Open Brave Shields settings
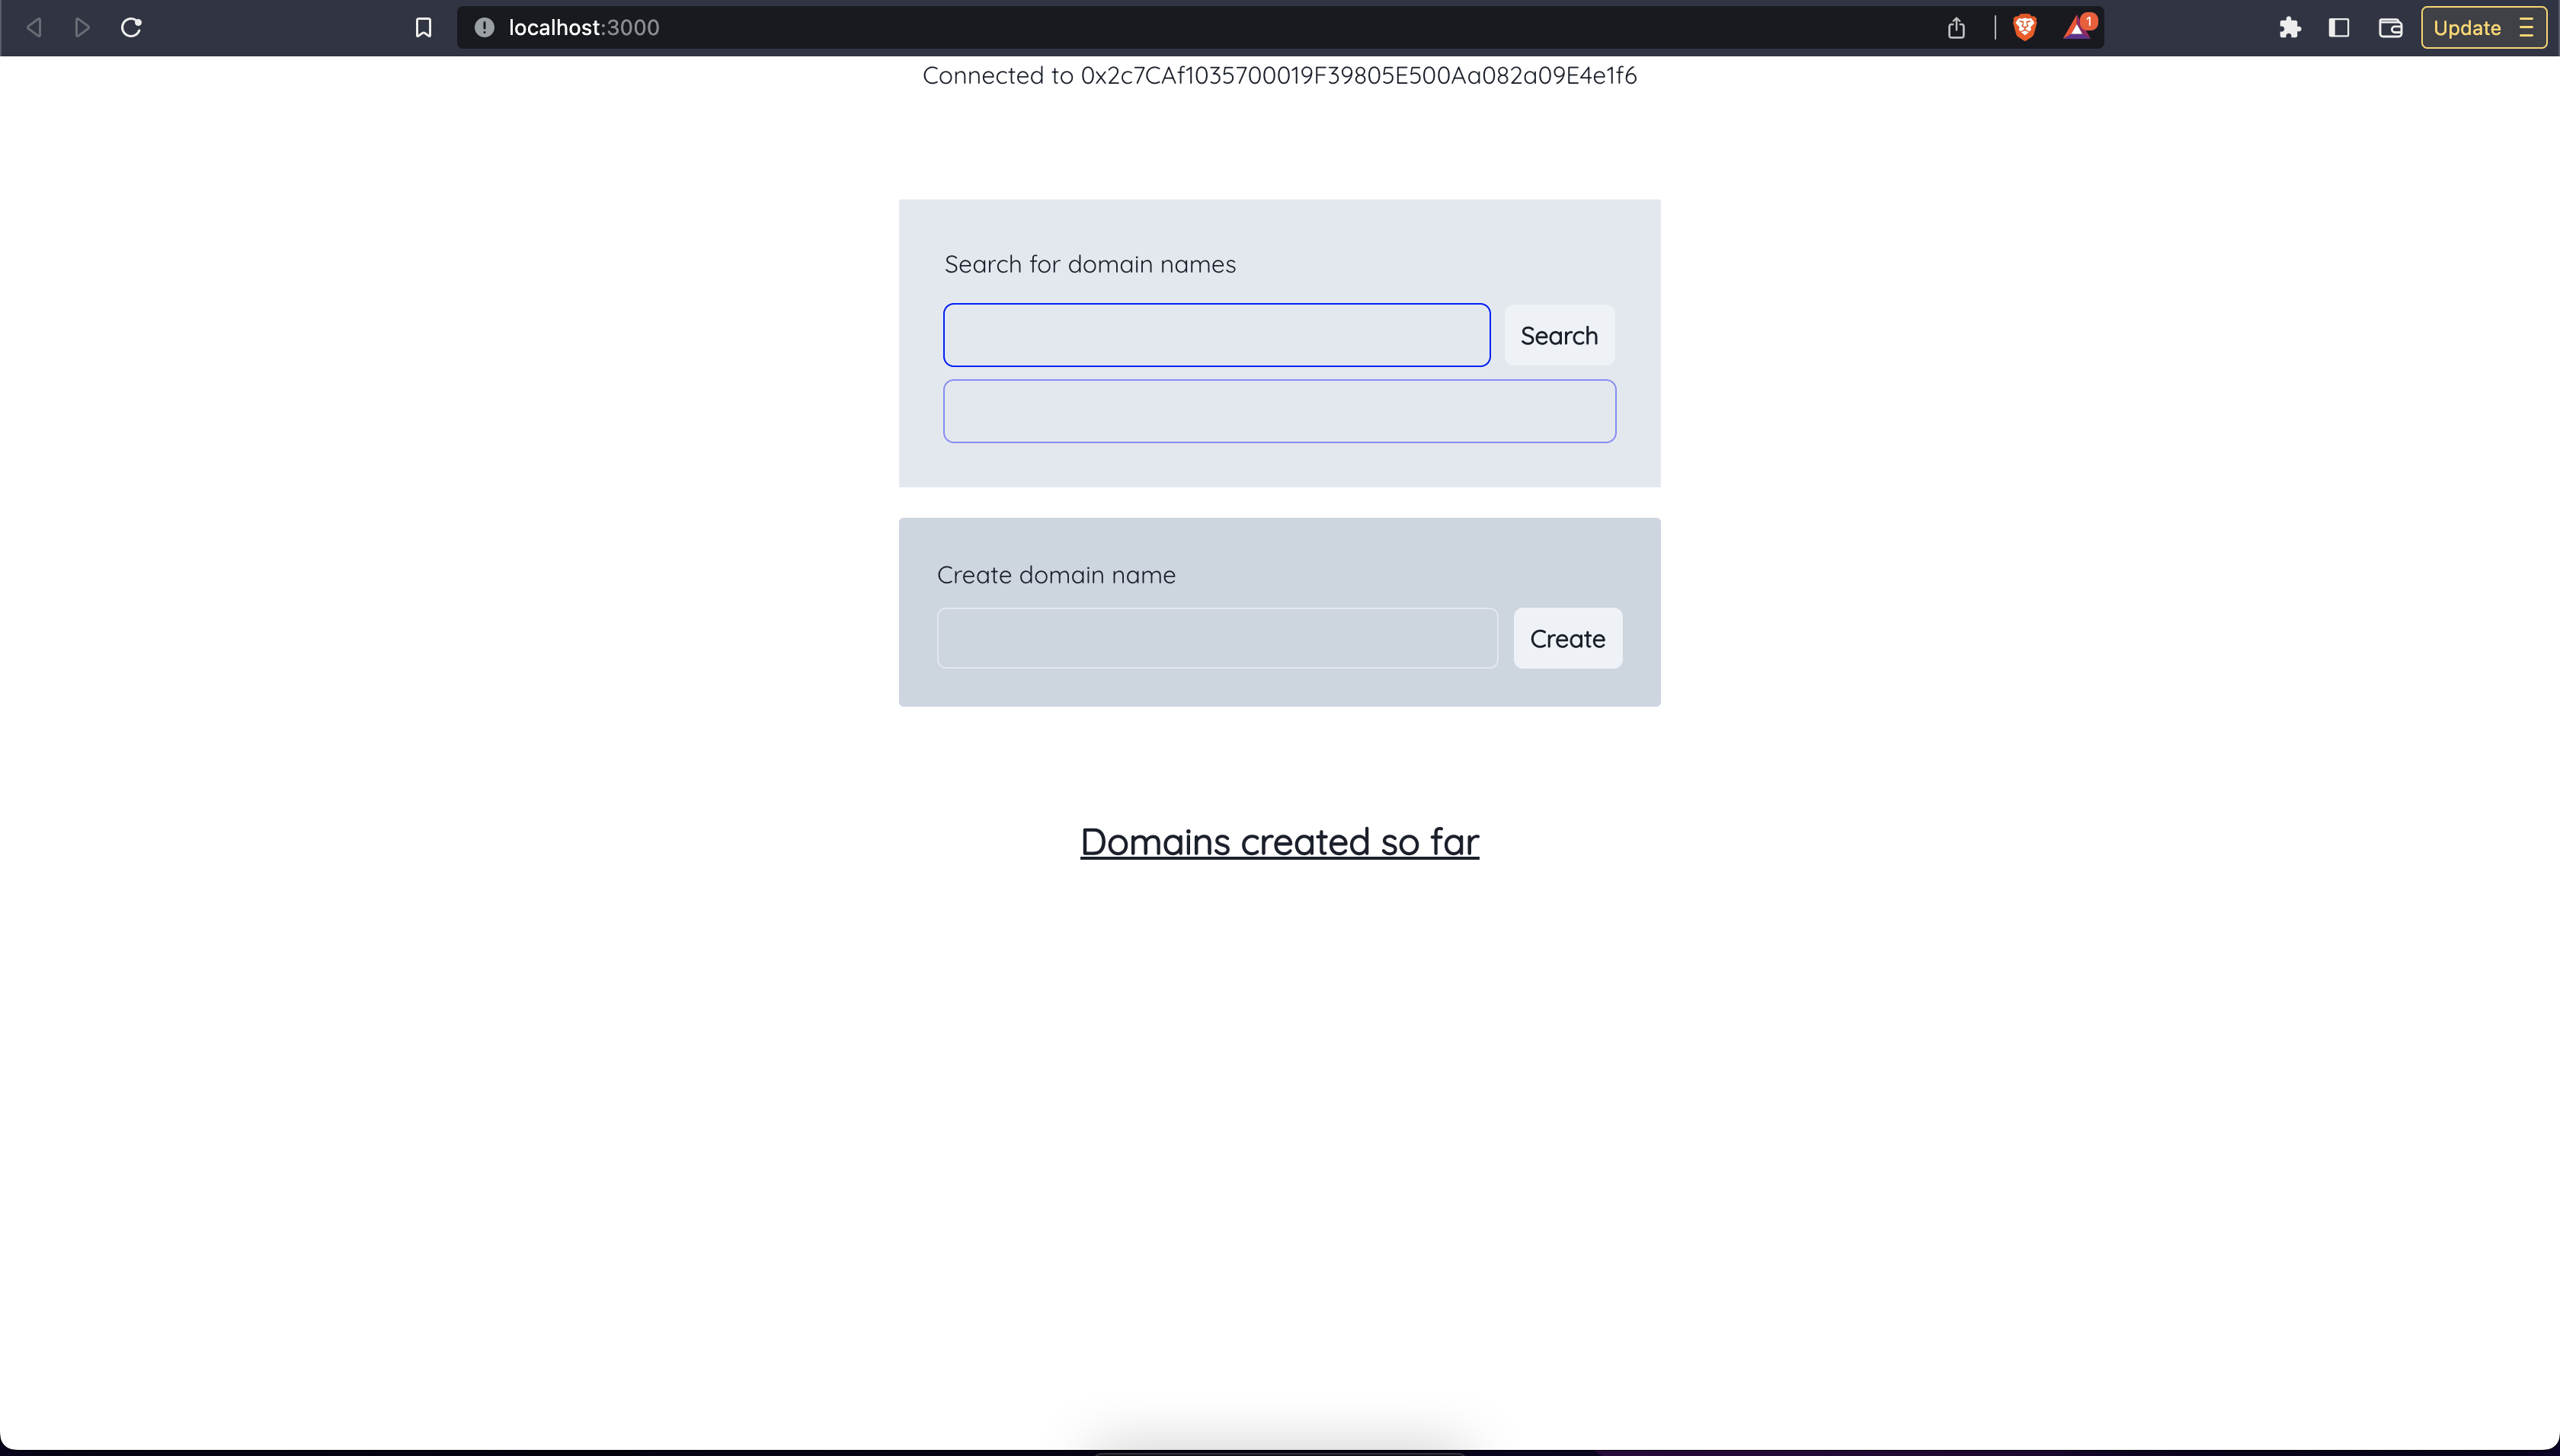2560x1456 pixels. click(2027, 27)
